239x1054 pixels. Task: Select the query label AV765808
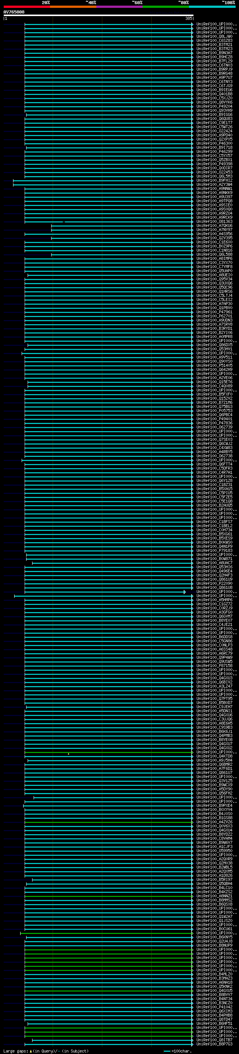(14, 12)
